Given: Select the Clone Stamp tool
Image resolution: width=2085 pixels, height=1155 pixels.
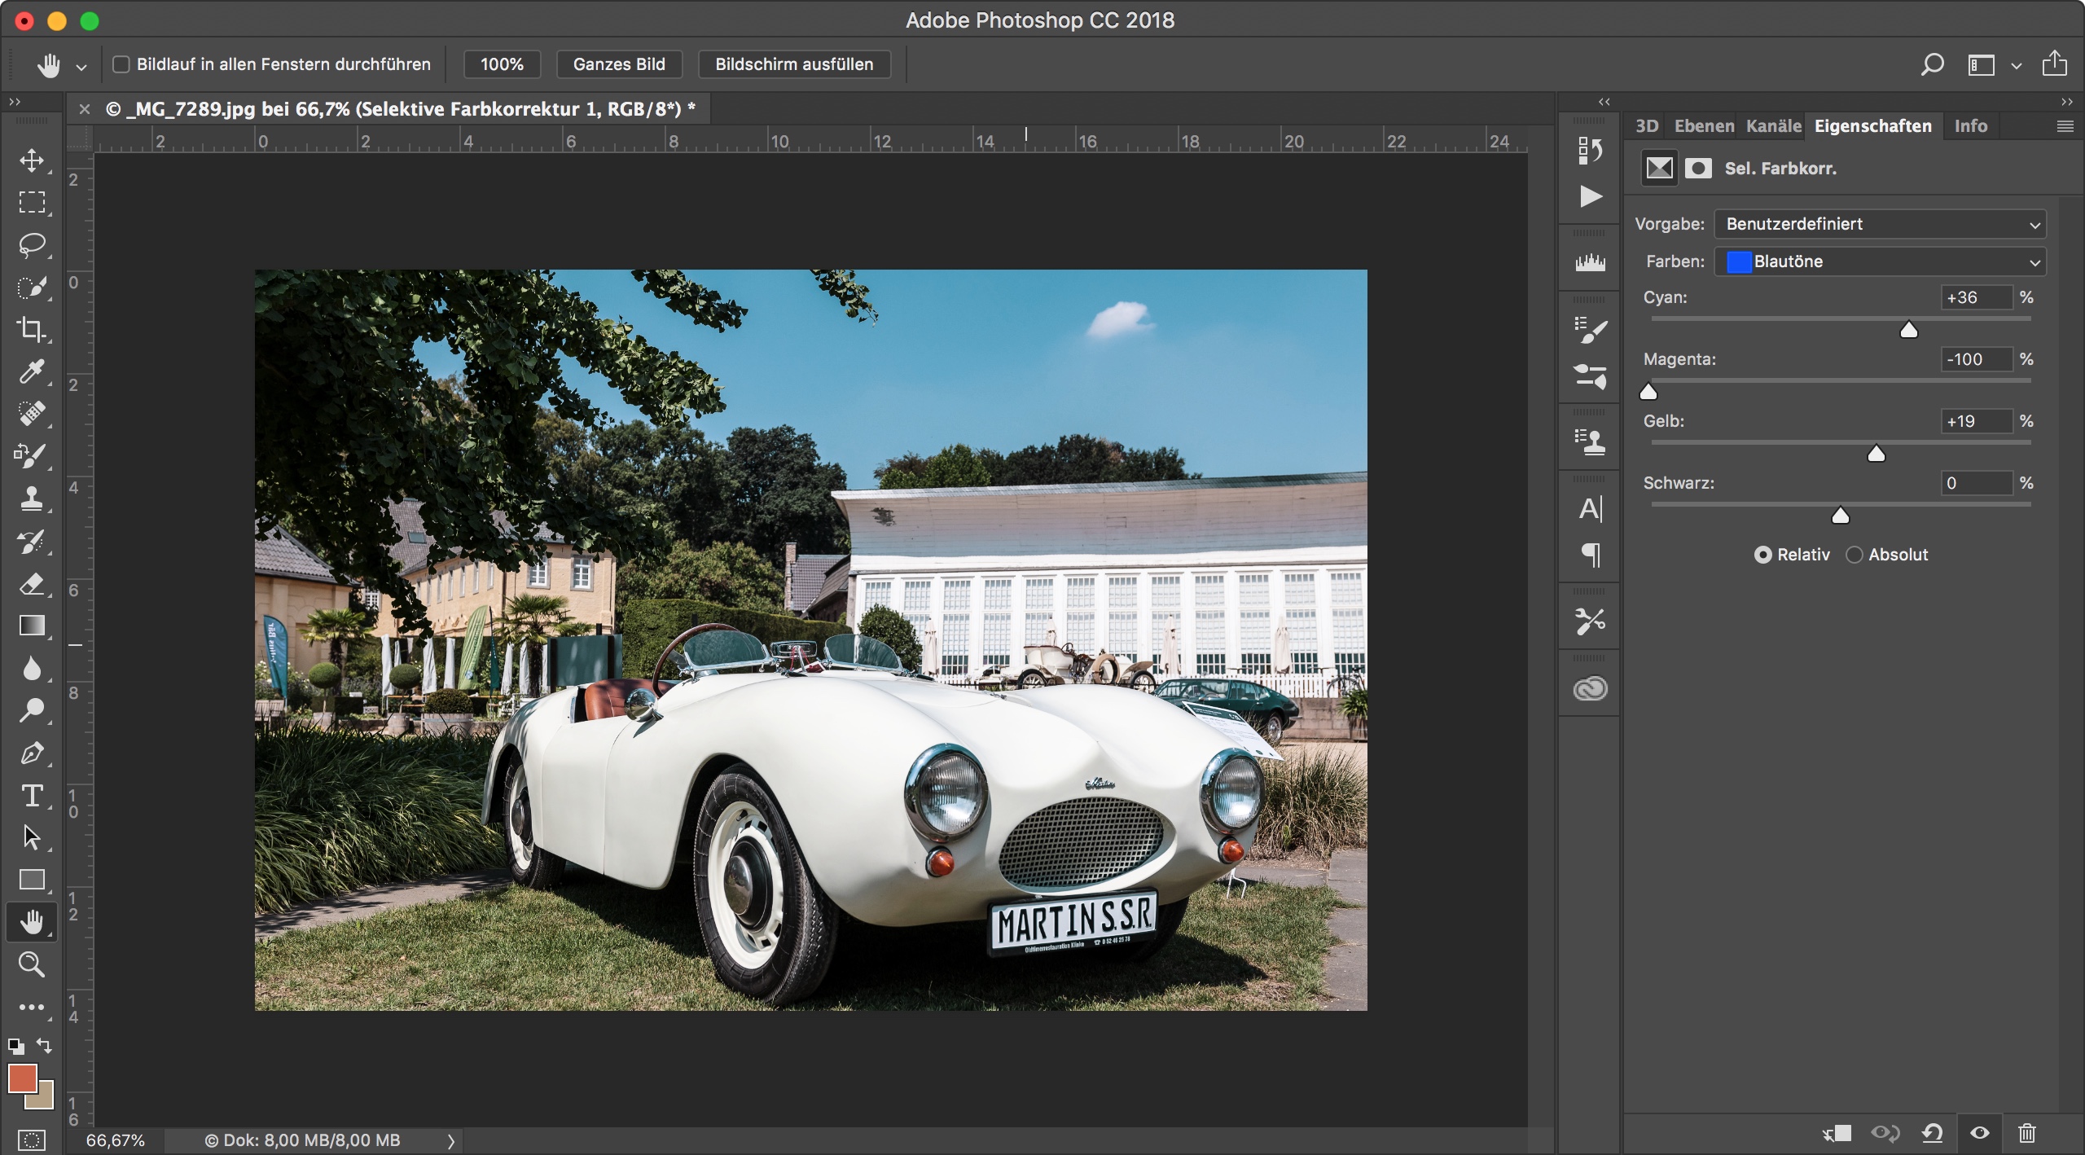Looking at the screenshot, I should pyautogui.click(x=32, y=498).
